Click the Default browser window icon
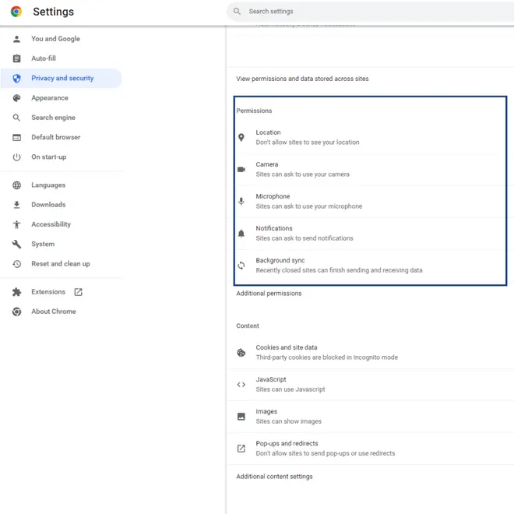514x514 pixels. coord(16,137)
